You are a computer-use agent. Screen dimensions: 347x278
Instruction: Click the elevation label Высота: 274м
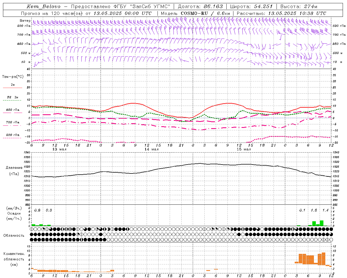point(299,7)
